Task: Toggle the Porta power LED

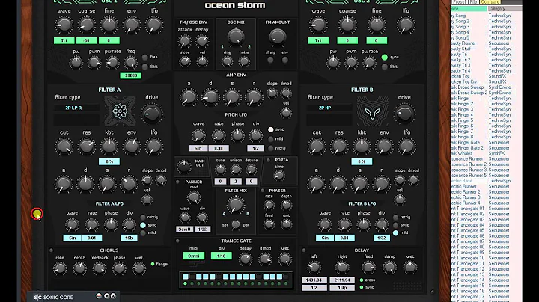Action: point(269,160)
